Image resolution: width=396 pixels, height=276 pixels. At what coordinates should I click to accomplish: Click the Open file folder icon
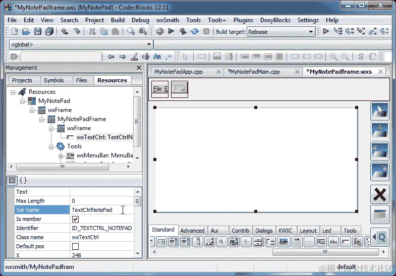click(x=26, y=32)
